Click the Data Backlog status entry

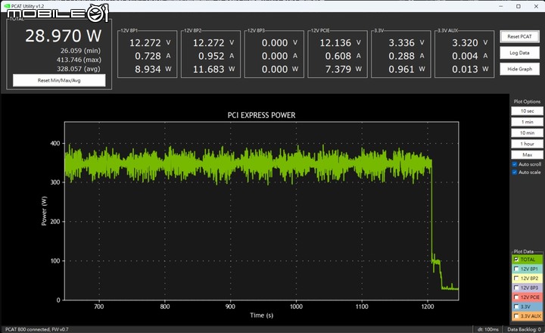coord(524,329)
